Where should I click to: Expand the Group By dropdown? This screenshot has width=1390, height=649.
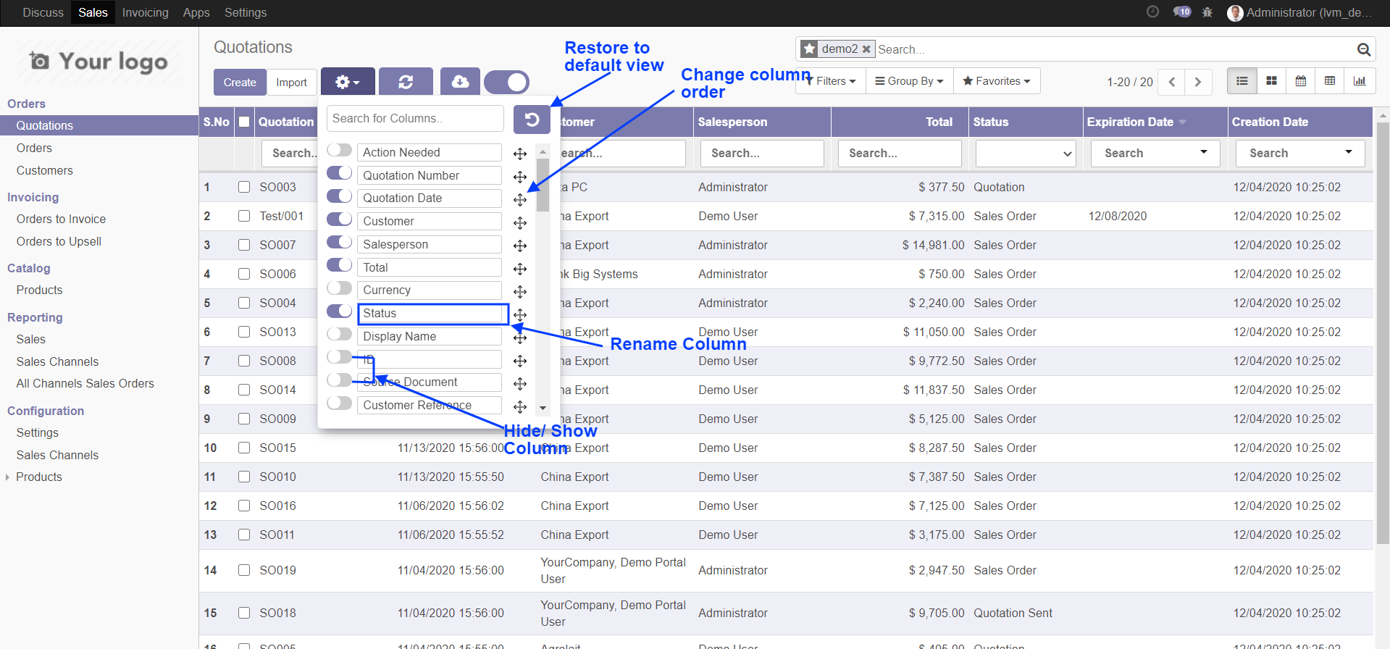pyautogui.click(x=909, y=81)
